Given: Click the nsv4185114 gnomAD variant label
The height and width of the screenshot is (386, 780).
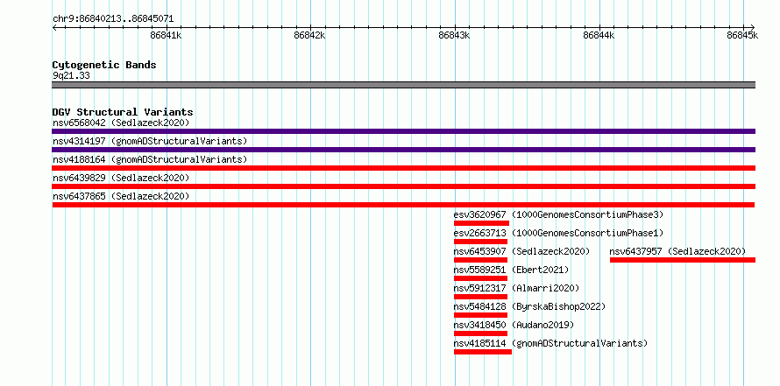Looking at the screenshot, I should (x=550, y=343).
